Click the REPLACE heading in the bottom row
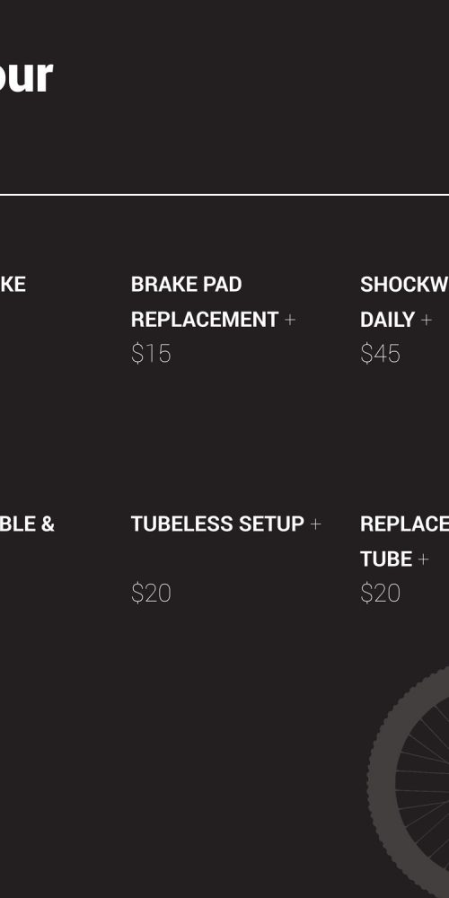Viewport: 449px width, 898px height. point(404,524)
